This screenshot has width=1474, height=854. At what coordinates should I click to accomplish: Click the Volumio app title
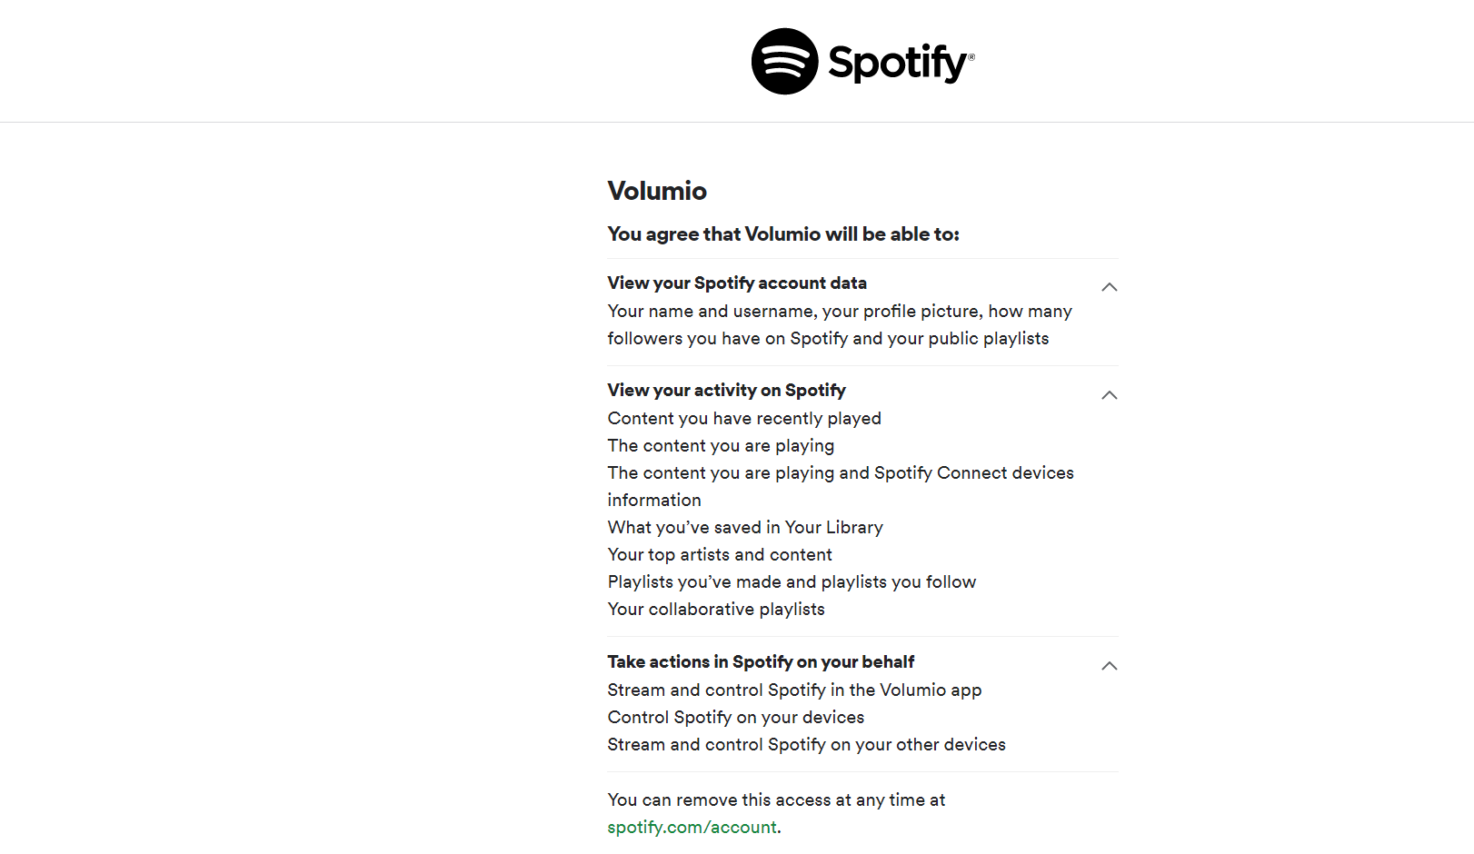pyautogui.click(x=657, y=191)
